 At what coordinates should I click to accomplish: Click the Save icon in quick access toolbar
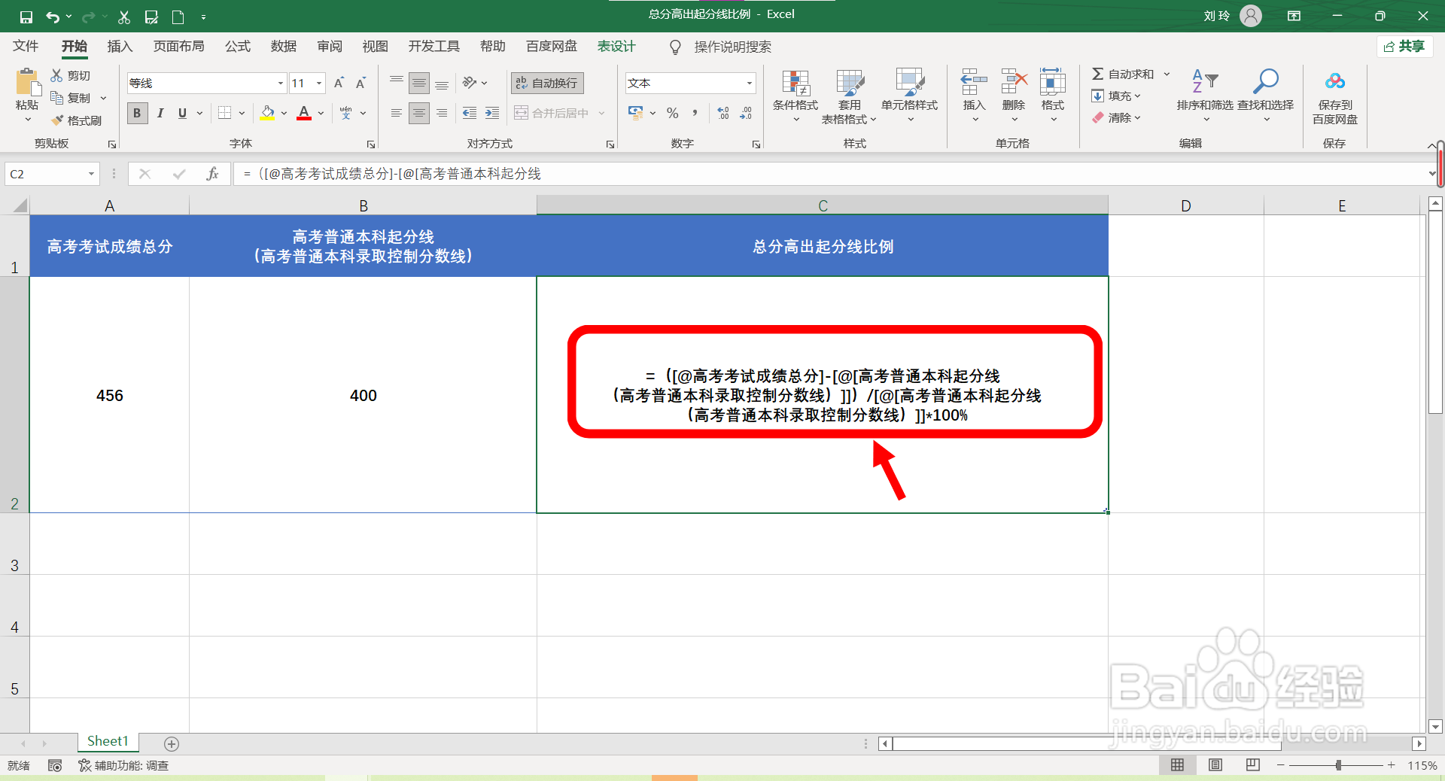click(26, 17)
